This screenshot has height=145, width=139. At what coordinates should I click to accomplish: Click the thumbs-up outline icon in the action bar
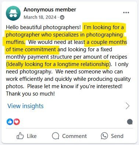pos(20,136)
